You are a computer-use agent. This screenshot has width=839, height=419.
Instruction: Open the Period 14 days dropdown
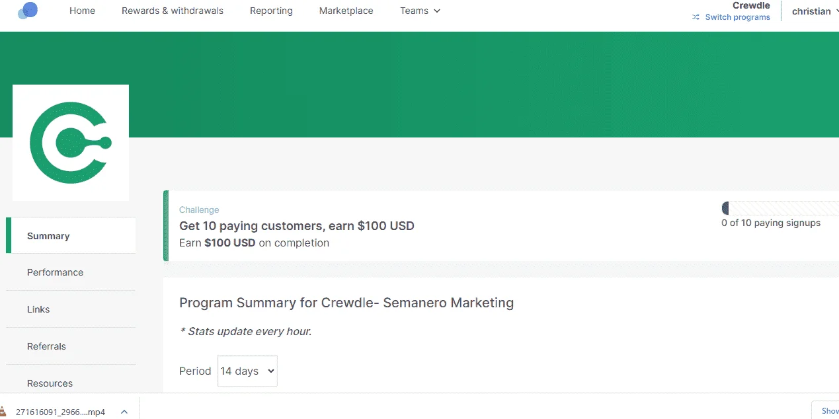click(247, 371)
